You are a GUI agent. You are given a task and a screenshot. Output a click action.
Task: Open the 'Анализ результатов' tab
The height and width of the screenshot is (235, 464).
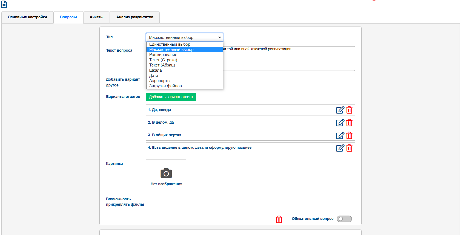tap(135, 17)
